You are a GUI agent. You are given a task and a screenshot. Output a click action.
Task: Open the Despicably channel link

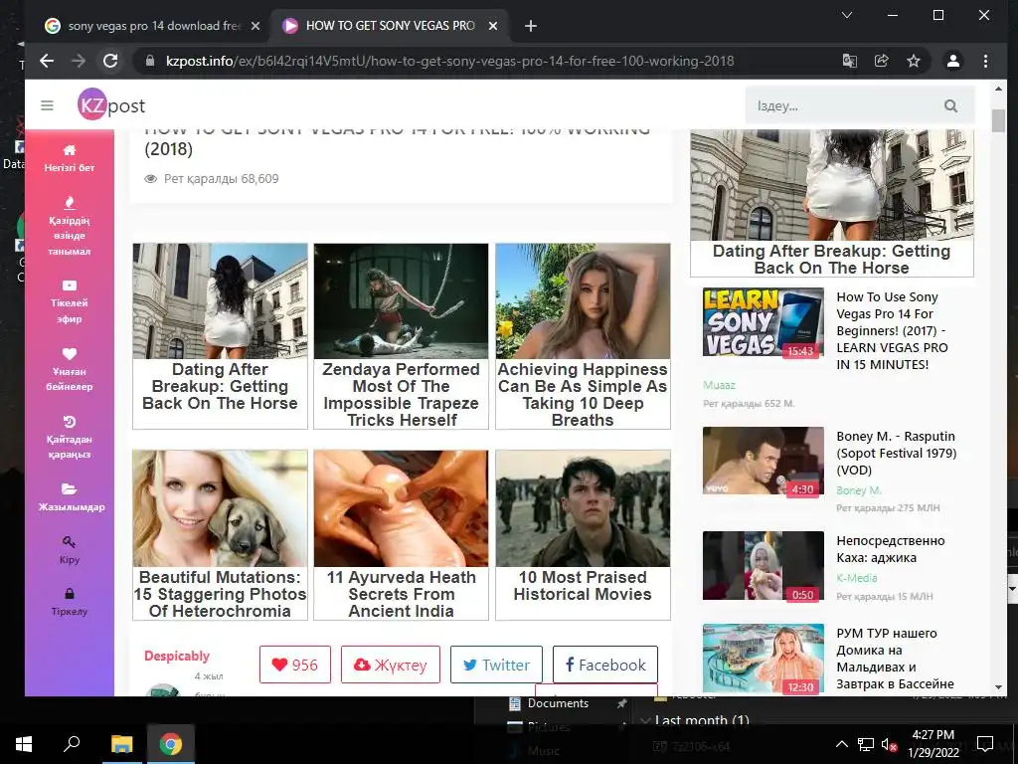coord(177,657)
